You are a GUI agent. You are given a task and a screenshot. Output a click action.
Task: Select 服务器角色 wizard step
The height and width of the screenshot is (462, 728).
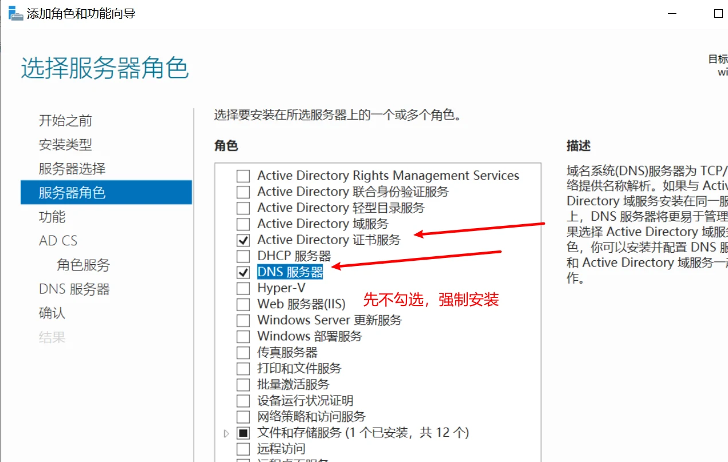[x=106, y=193]
